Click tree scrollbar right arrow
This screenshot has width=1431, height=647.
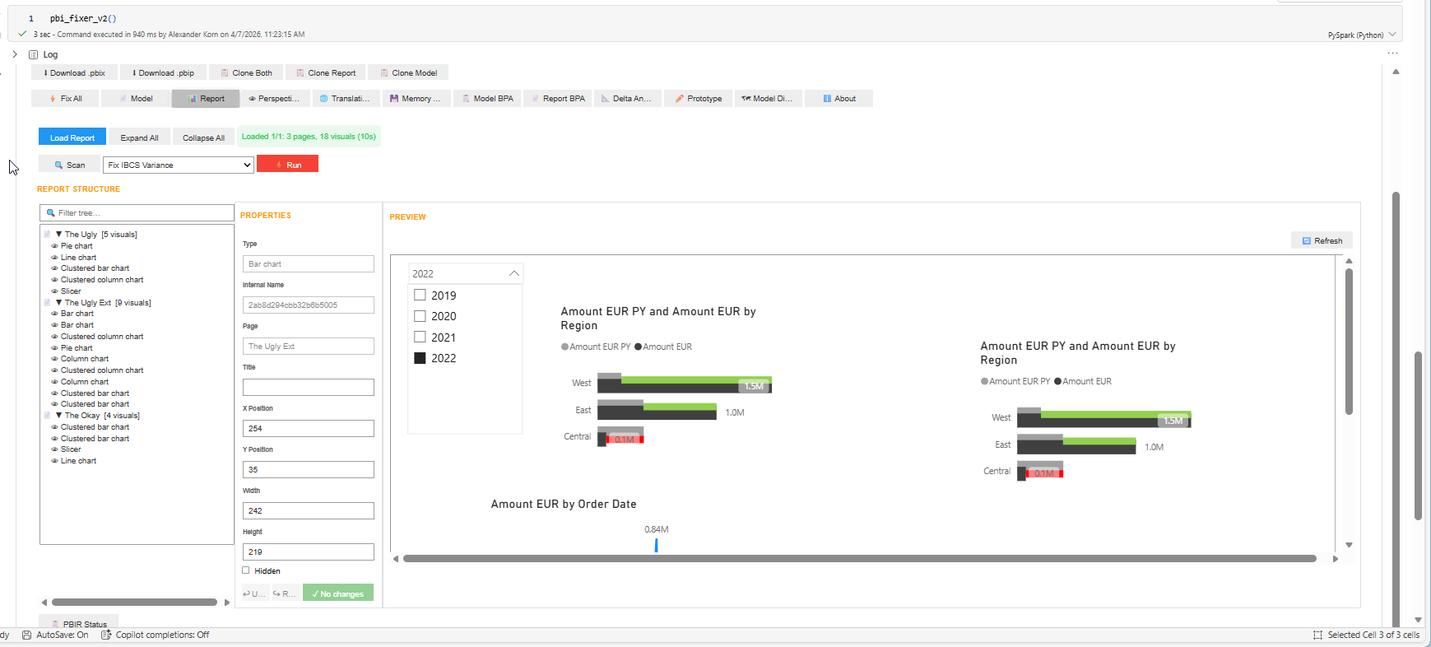[x=227, y=602]
